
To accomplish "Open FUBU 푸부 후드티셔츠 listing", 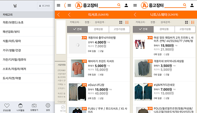I will [98, 109].
